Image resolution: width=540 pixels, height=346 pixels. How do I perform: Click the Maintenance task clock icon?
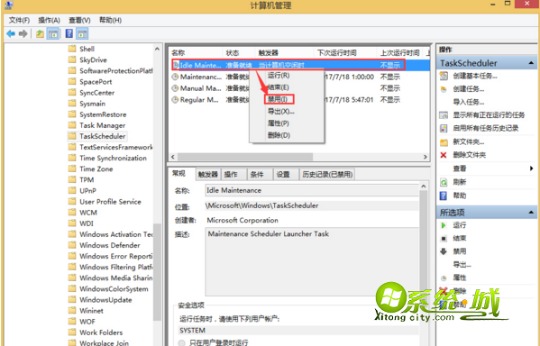tap(175, 77)
